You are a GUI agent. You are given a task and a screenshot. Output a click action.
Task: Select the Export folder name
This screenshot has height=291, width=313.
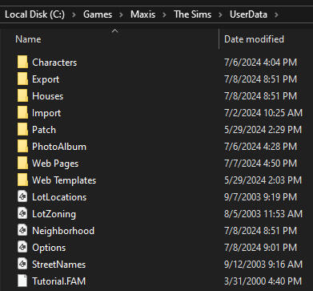[x=46, y=79]
